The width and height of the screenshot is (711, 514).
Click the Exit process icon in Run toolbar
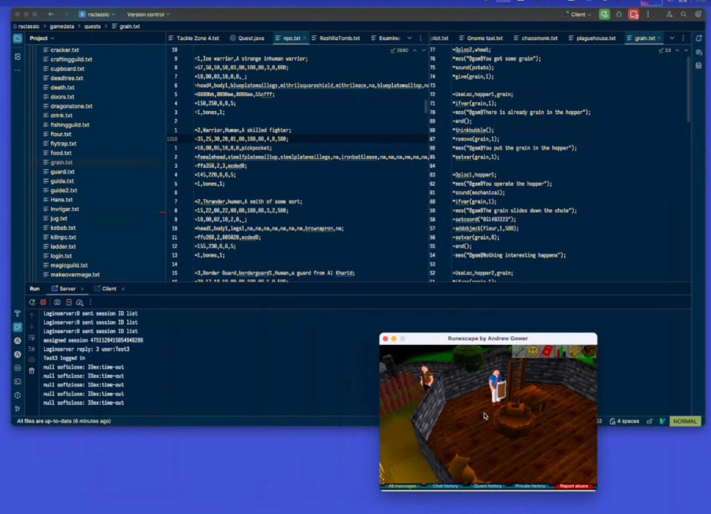click(68, 302)
